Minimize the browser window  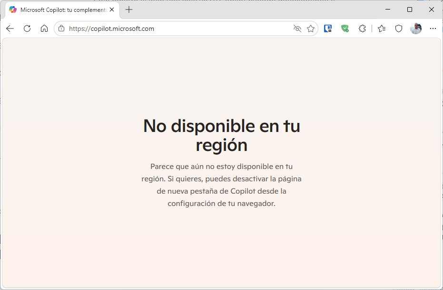[388, 9]
